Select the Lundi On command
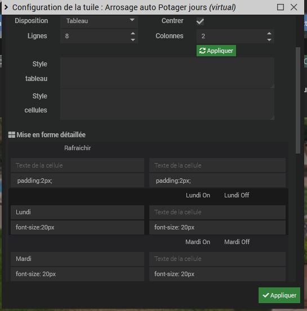The width and height of the screenshot is (307, 311). (198, 195)
